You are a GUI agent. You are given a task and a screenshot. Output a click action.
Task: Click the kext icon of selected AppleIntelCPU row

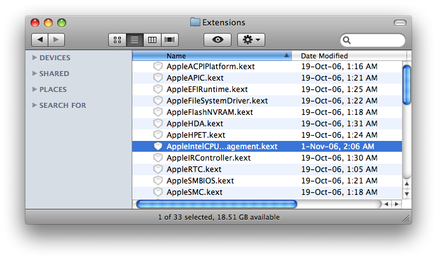(158, 146)
